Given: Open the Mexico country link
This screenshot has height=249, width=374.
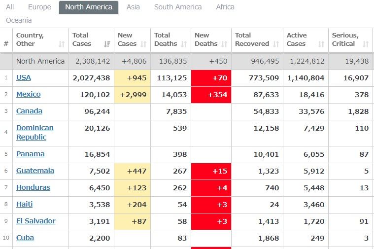Looking at the screenshot, I should coord(28,94).
